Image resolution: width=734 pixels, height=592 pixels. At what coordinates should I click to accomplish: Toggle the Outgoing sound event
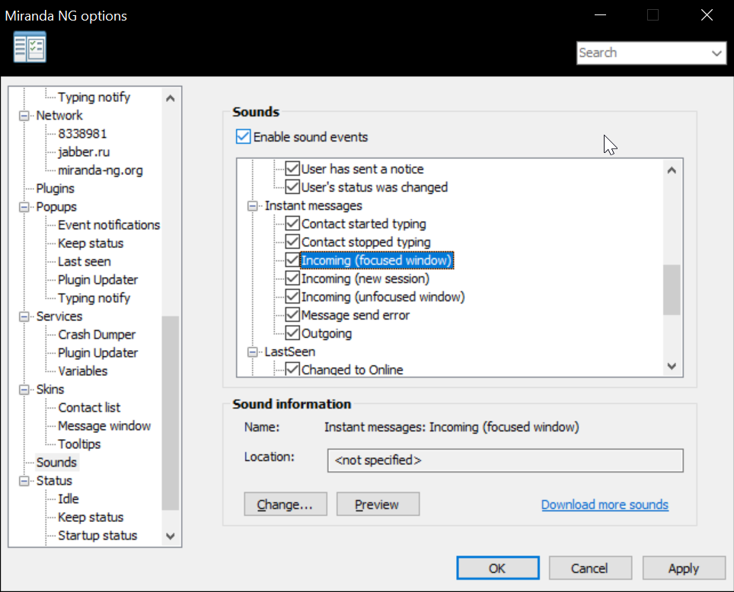click(293, 333)
